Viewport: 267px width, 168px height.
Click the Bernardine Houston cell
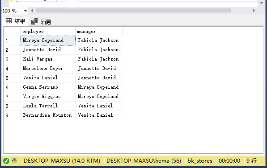48,115
